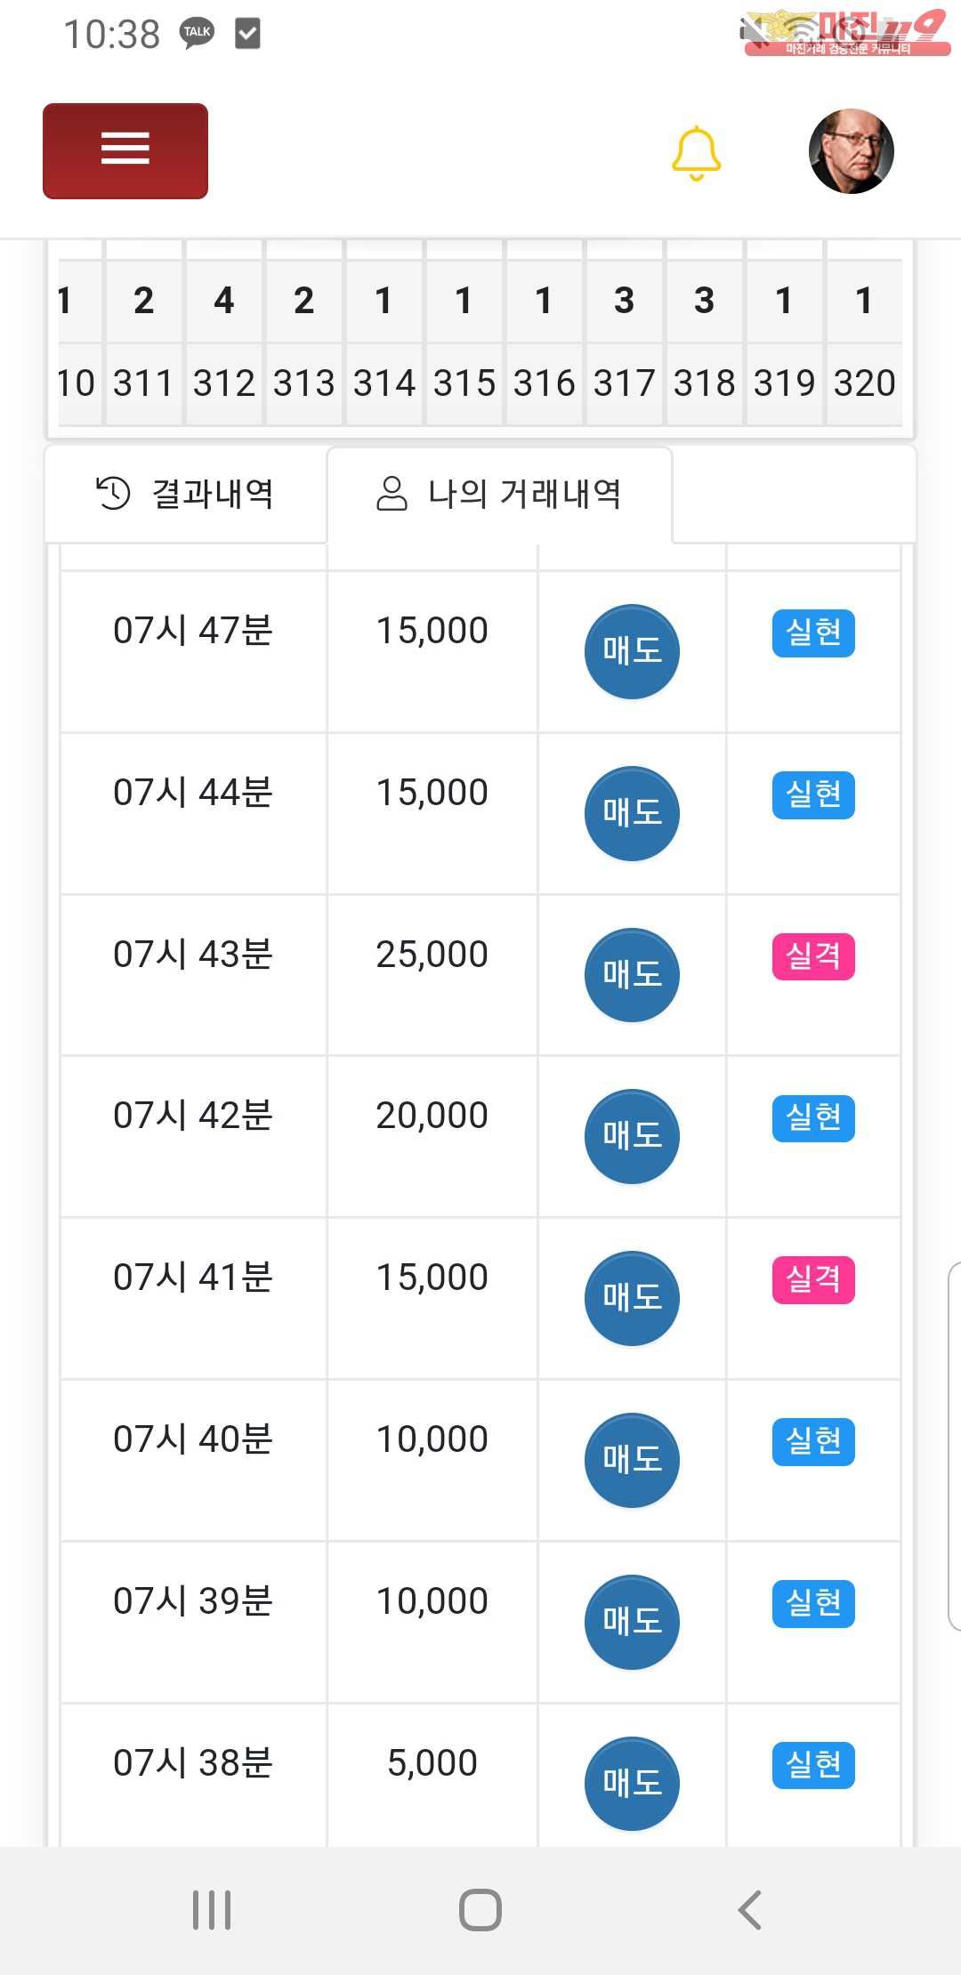This screenshot has height=1975, width=961.
Task: Tap the checkmark notification icon in status bar
Action: [x=247, y=34]
